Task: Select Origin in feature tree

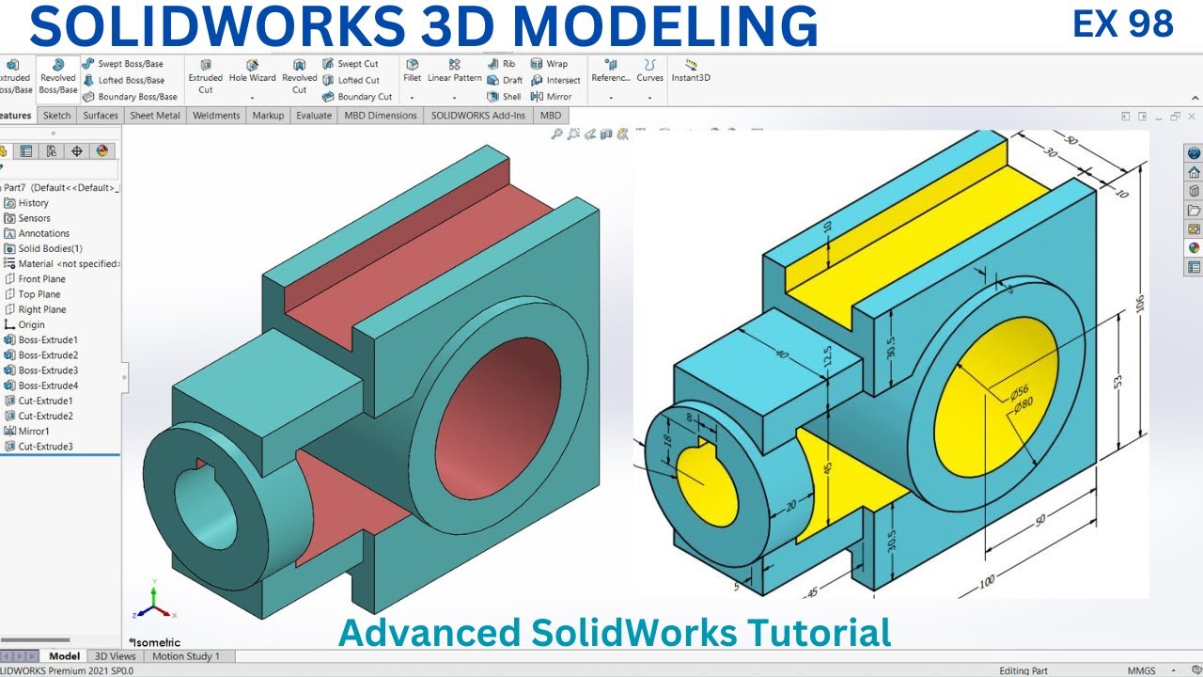Action: (24, 325)
